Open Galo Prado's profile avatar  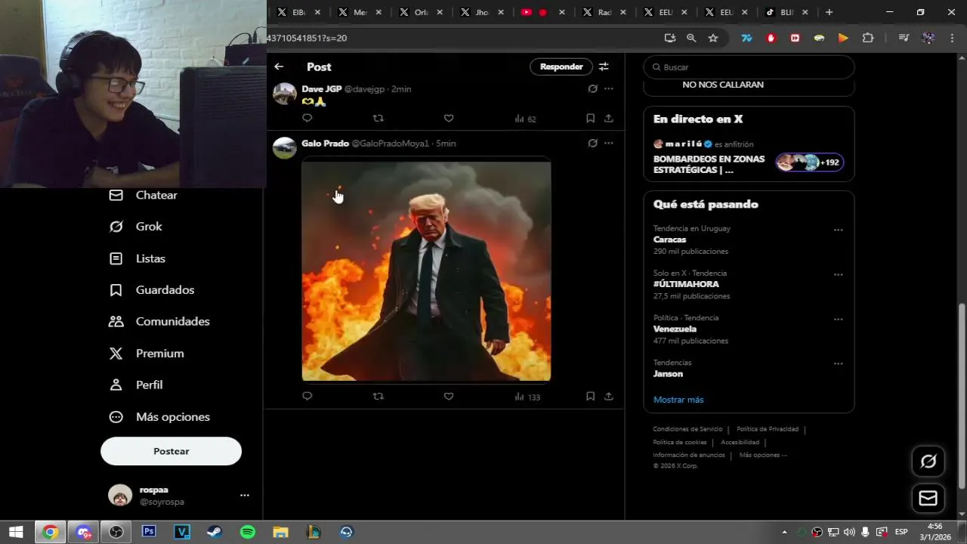(x=284, y=148)
